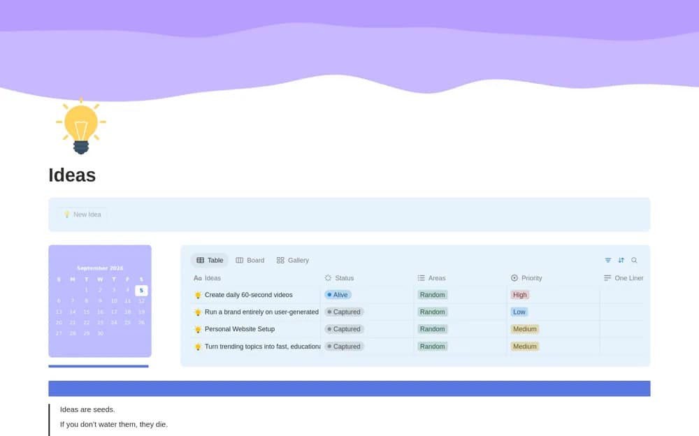Click 'If you don't water them, they die.' line
The image size is (699, 436).
(114, 424)
